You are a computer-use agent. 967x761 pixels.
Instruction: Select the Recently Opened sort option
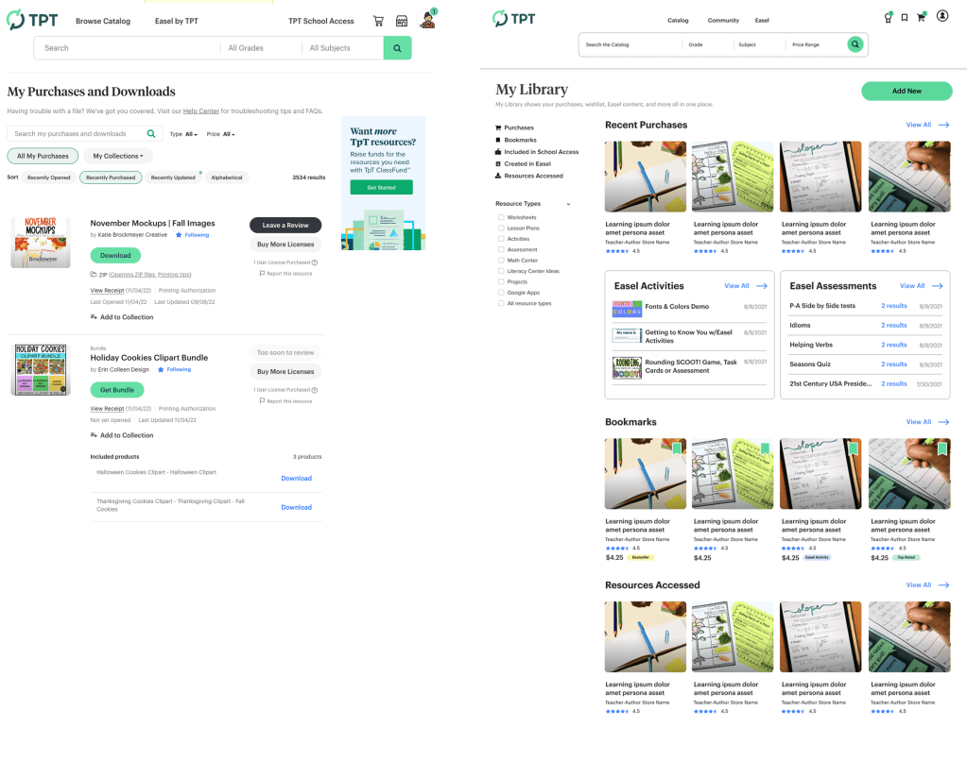48,178
